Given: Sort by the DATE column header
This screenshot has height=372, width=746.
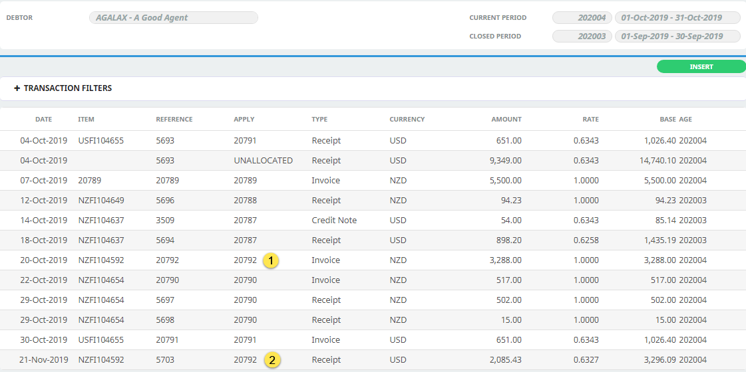Looking at the screenshot, I should pos(44,120).
